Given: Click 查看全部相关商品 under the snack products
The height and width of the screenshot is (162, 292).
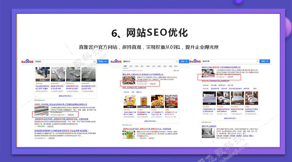Looking at the screenshot, I should pos(150,121).
